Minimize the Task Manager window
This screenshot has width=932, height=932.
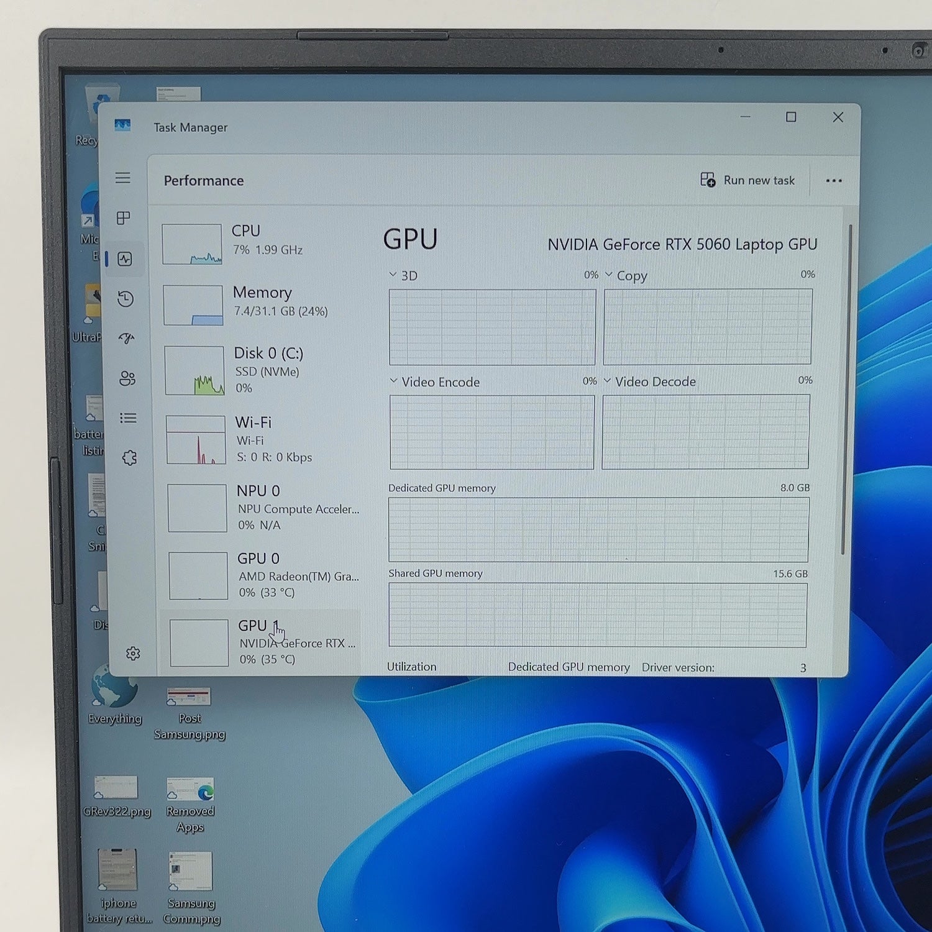746,116
